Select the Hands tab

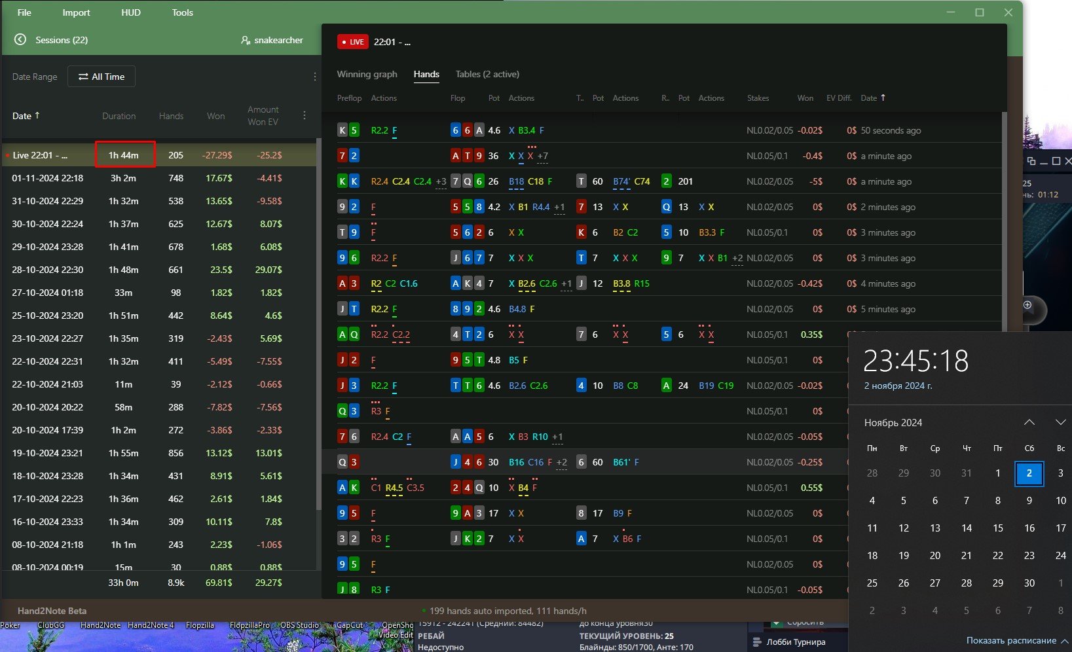click(x=426, y=74)
